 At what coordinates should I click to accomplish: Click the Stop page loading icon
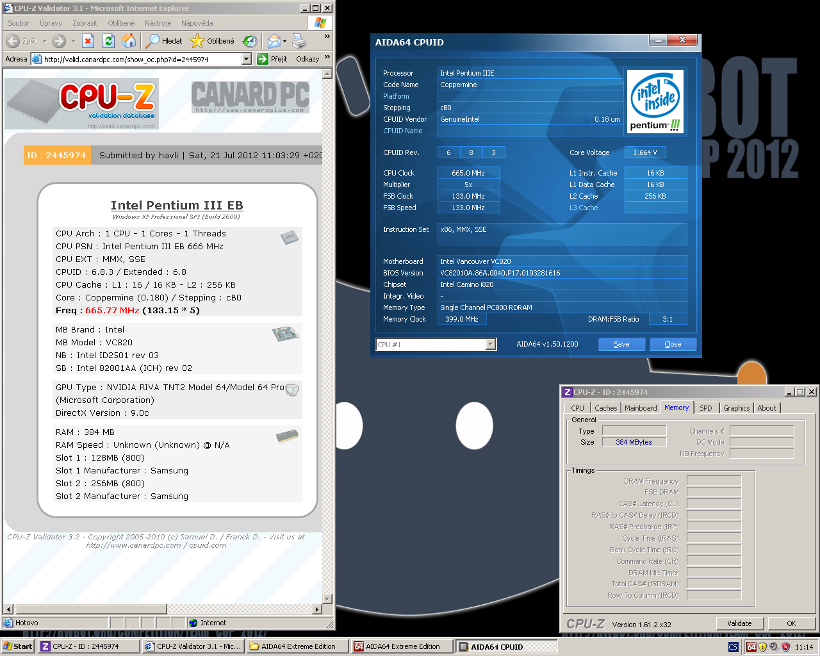pos(88,41)
